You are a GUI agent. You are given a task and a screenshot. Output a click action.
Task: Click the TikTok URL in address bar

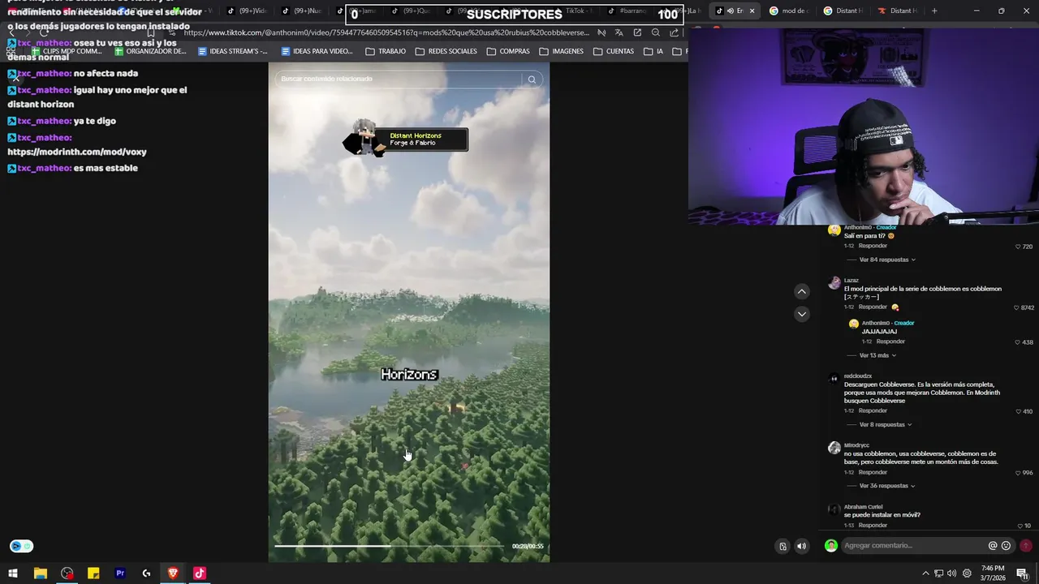pyautogui.click(x=387, y=32)
